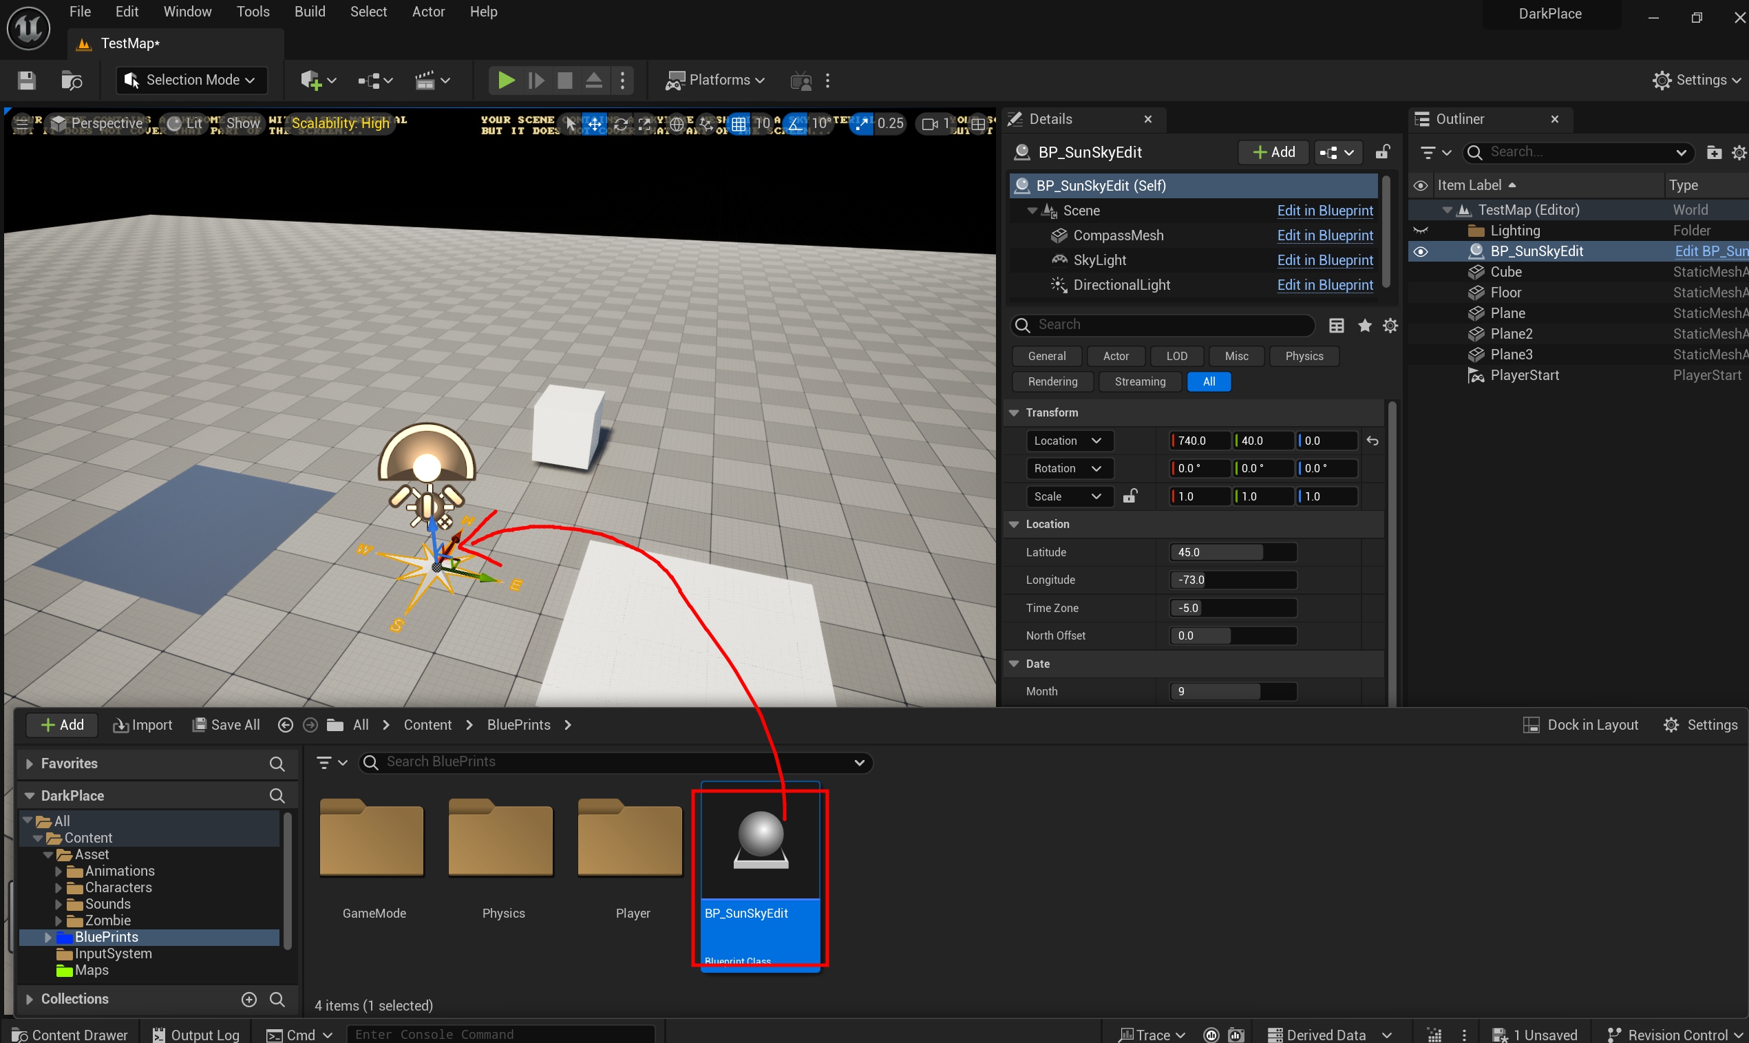Select the translate gizmo tool in viewport
This screenshot has height=1043, width=1749.
click(595, 125)
